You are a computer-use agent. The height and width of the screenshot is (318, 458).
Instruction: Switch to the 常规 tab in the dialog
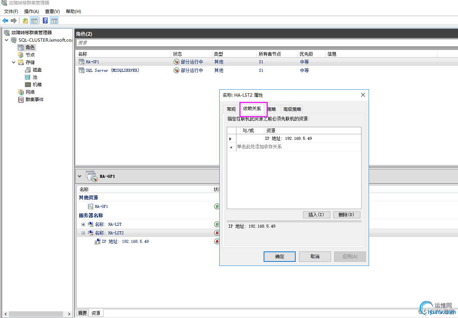click(x=231, y=109)
